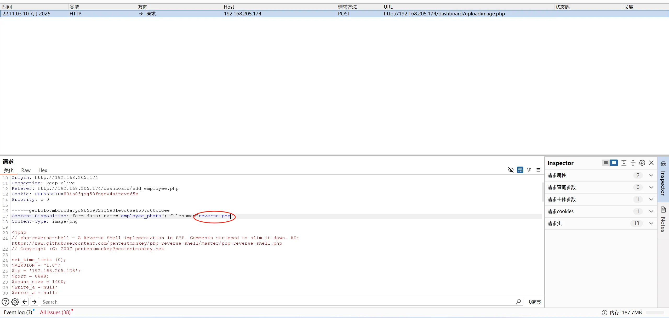Switch to the Raw tab
Image resolution: width=669 pixels, height=318 pixels.
tap(26, 170)
